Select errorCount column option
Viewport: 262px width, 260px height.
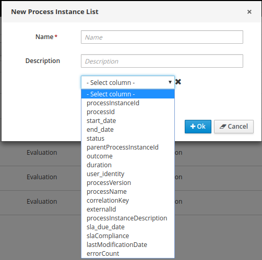pyautogui.click(x=128, y=254)
